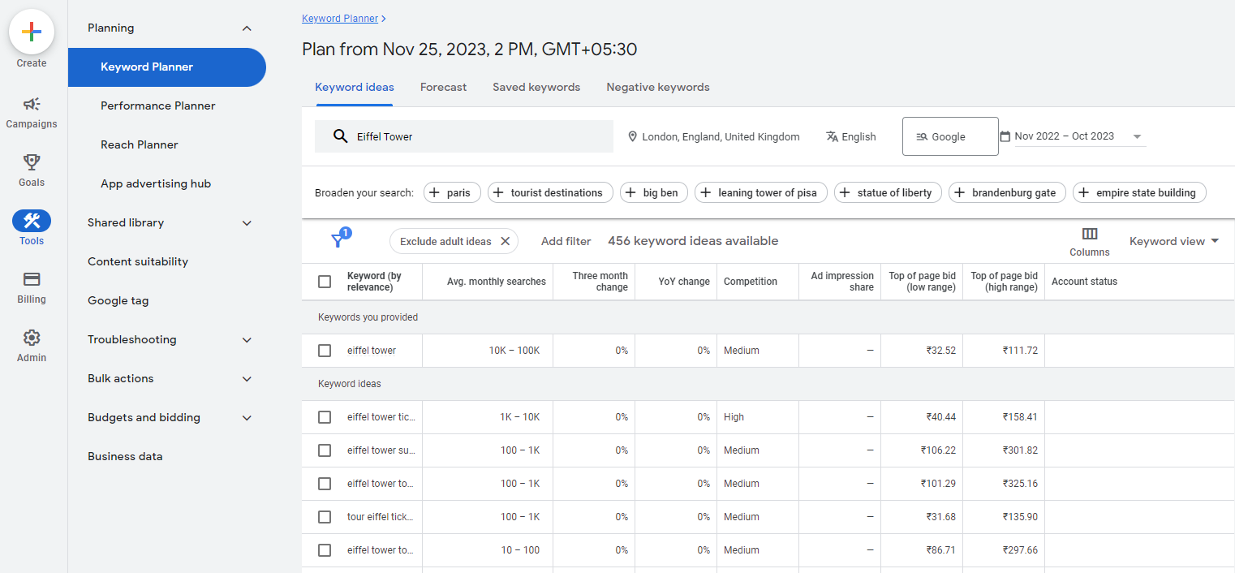The image size is (1235, 573).
Task: Expand Troubleshooting section
Action: click(x=247, y=340)
